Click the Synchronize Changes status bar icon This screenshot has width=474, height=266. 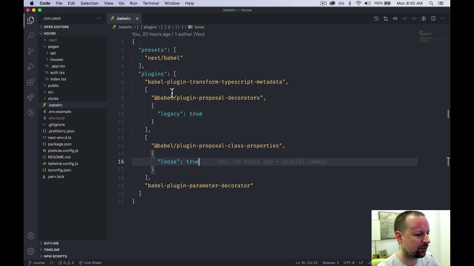click(x=51, y=263)
